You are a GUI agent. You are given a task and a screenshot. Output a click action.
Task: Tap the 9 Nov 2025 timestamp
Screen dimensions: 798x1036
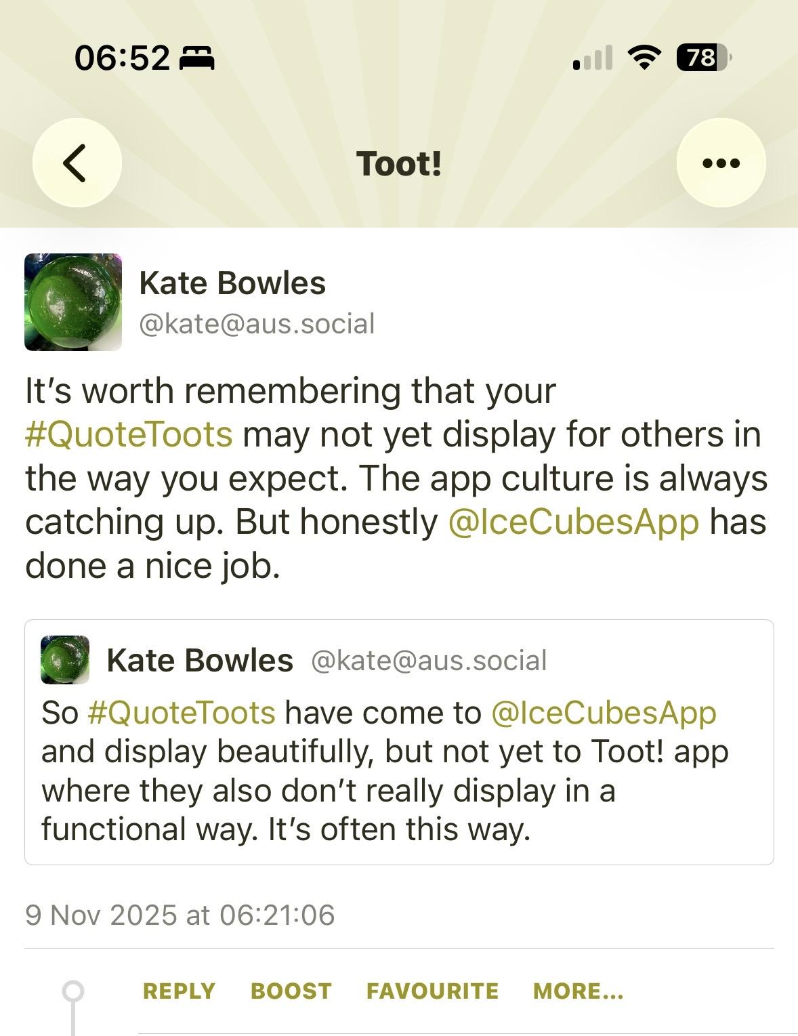coord(180,915)
